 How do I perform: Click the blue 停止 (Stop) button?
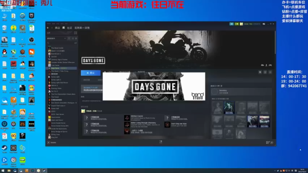point(90,73)
